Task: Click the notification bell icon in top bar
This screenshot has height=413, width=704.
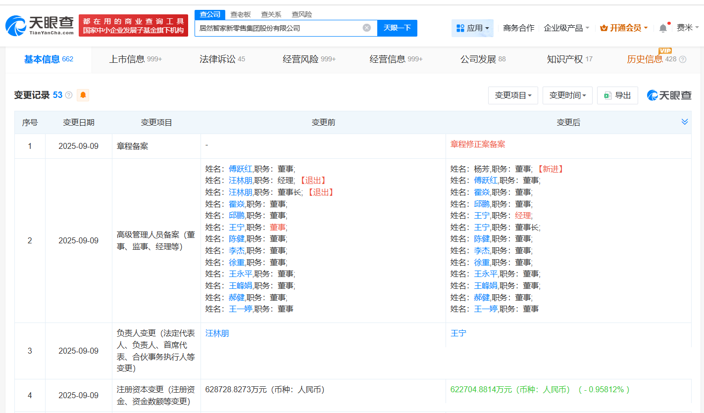Action: [663, 27]
